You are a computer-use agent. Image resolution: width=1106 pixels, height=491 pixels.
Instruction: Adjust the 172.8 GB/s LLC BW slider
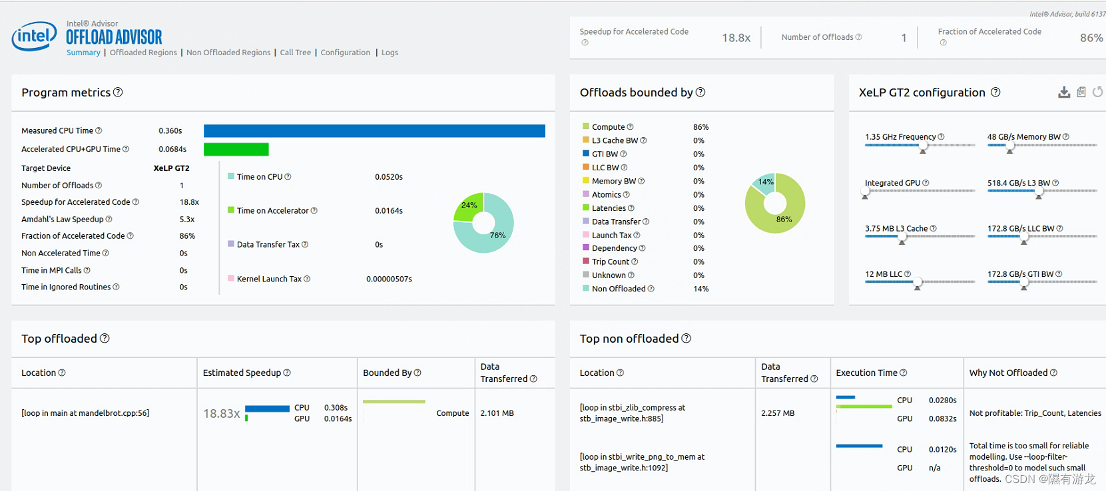point(1024,237)
